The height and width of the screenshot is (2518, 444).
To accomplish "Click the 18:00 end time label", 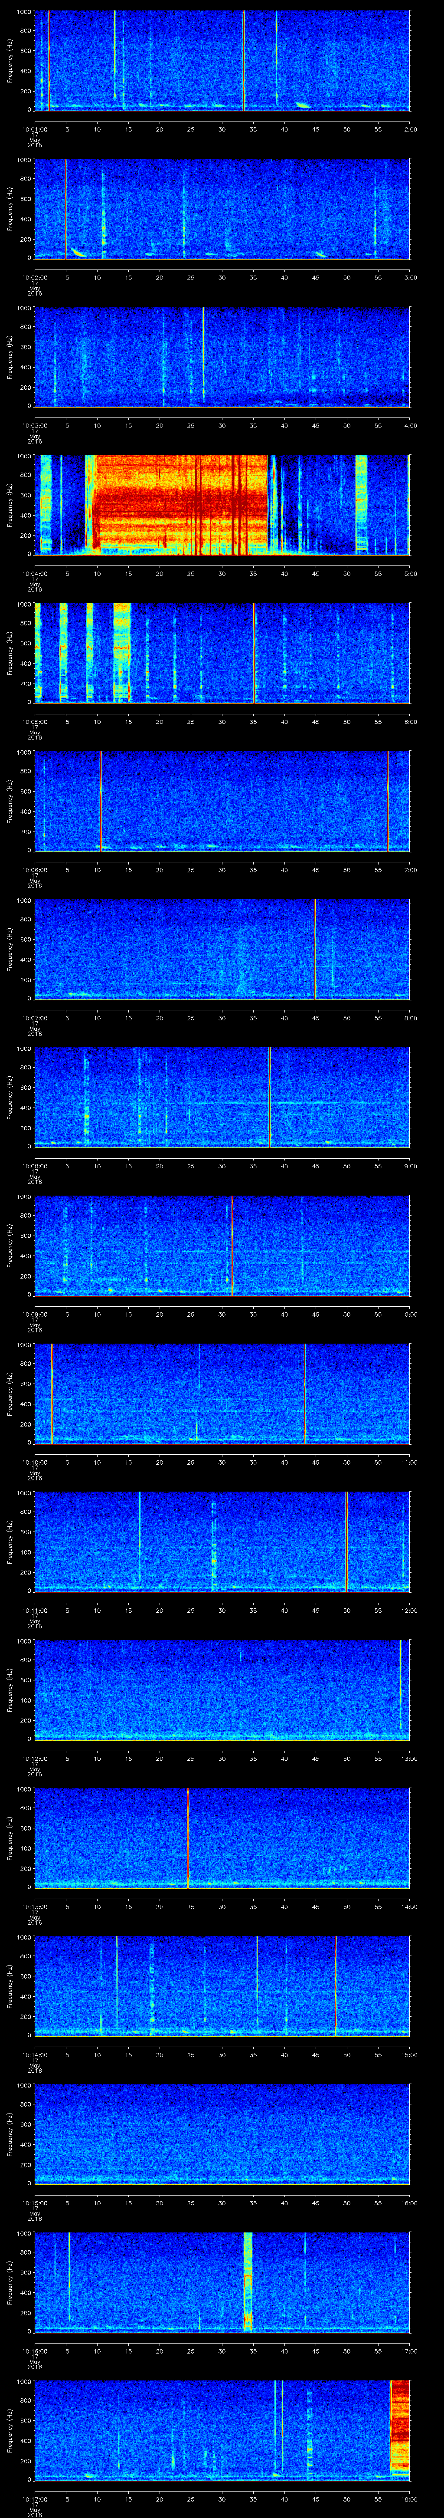I will pyautogui.click(x=410, y=2498).
